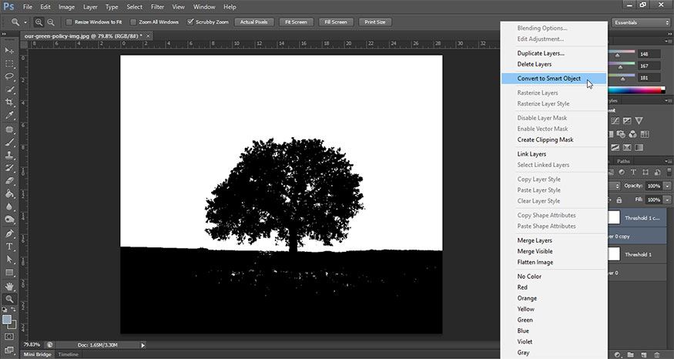Viewport: 674px width, 359px height.
Task: Select the Lasso tool
Action: tap(10, 77)
